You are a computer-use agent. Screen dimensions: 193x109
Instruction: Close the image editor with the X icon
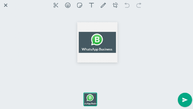click(x=6, y=5)
